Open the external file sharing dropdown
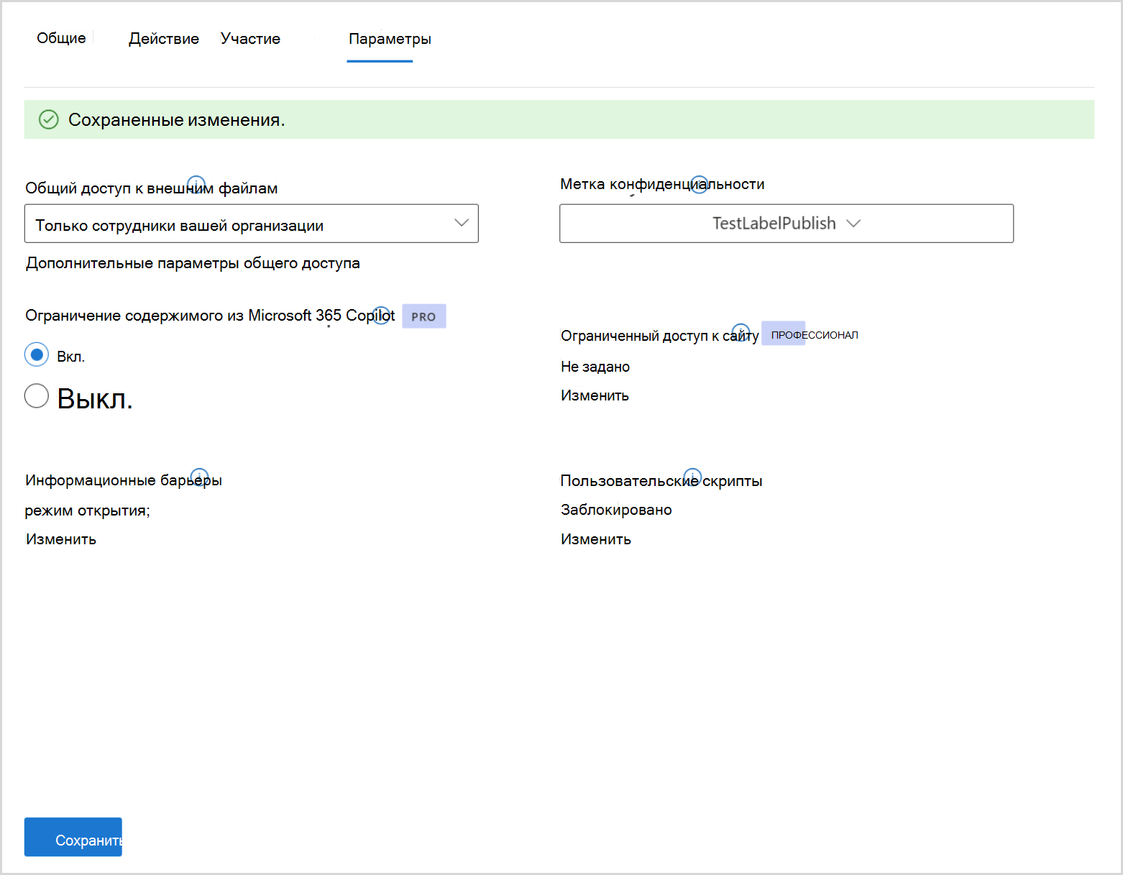1123x875 pixels. pyautogui.click(x=252, y=224)
